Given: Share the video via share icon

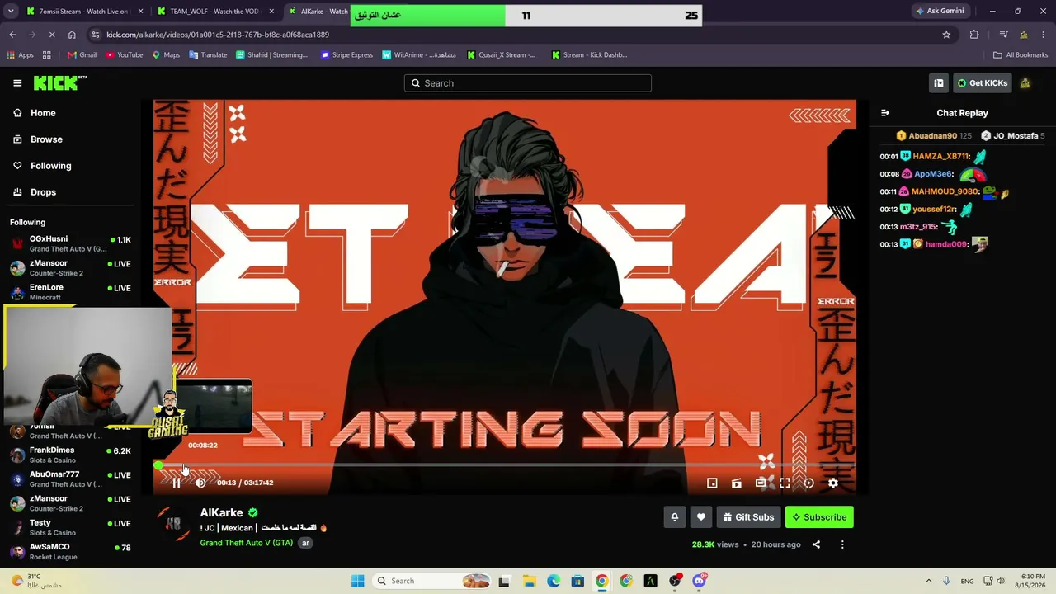Looking at the screenshot, I should click(x=816, y=544).
